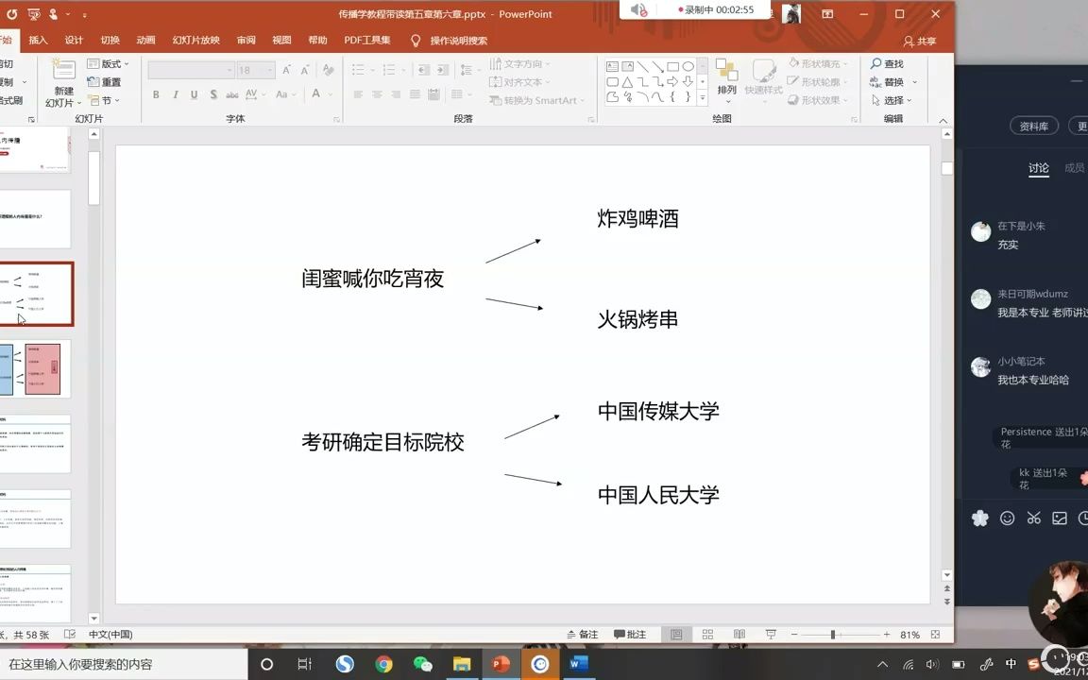The width and height of the screenshot is (1088, 680).
Task: Enable center text alignment
Action: pyautogui.click(x=377, y=94)
